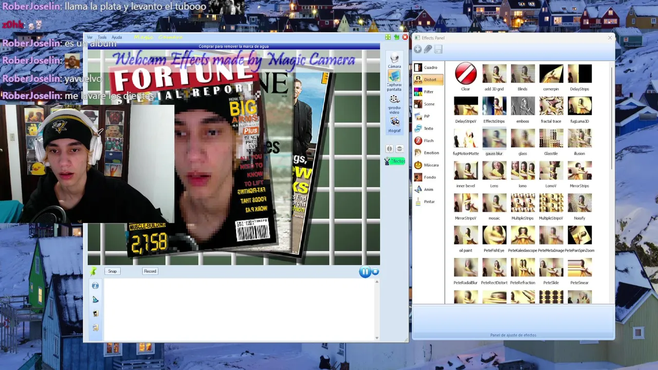Screen dimensions: 658x370
Task: Apply the inner bevel effect thumbnail
Action: coord(466,171)
